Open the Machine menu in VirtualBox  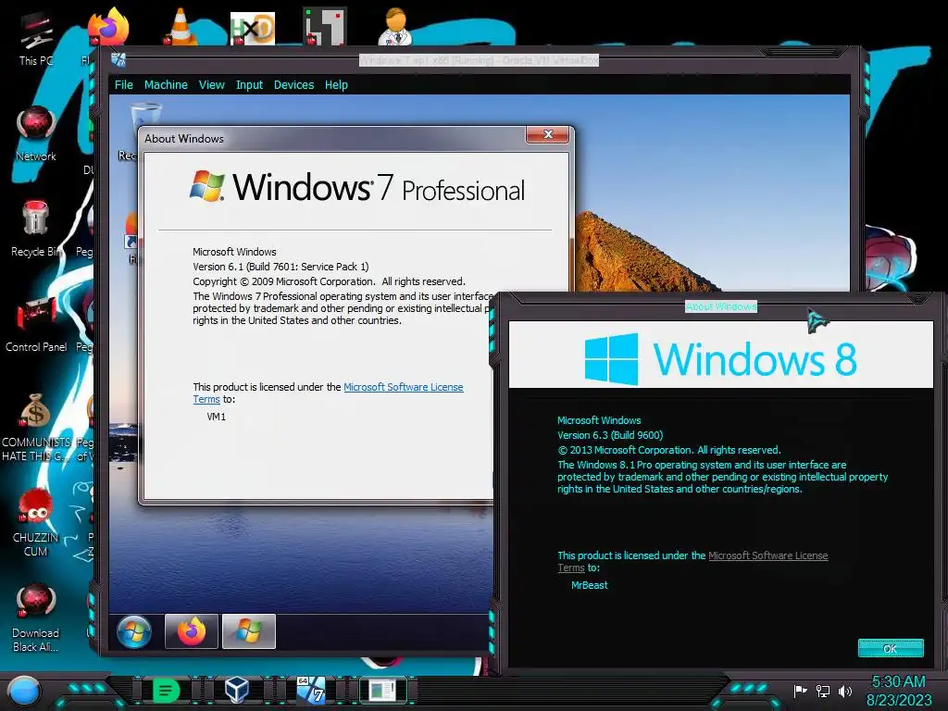coord(166,84)
